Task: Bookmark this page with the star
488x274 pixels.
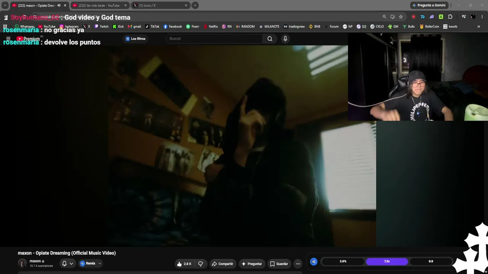Action: tap(401, 17)
